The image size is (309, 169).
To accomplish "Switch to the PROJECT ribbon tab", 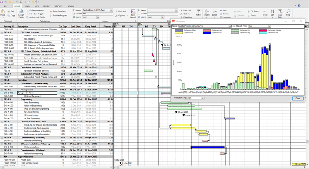I will coord(46,6).
